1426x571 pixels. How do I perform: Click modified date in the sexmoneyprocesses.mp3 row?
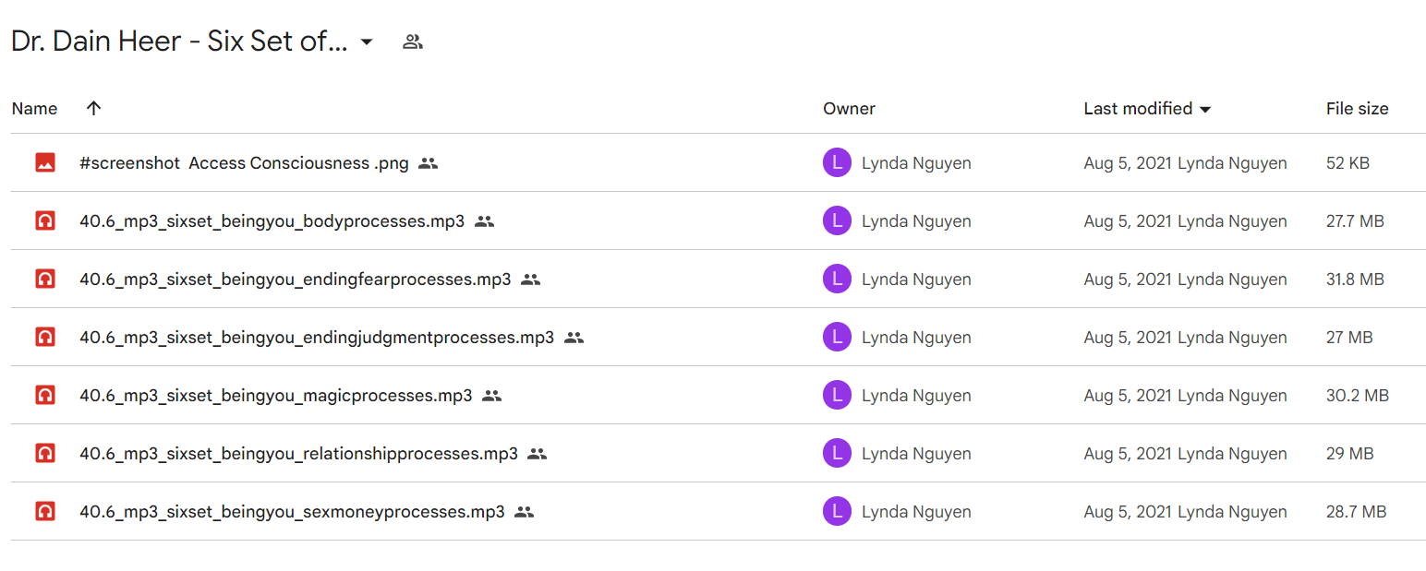click(x=1129, y=512)
